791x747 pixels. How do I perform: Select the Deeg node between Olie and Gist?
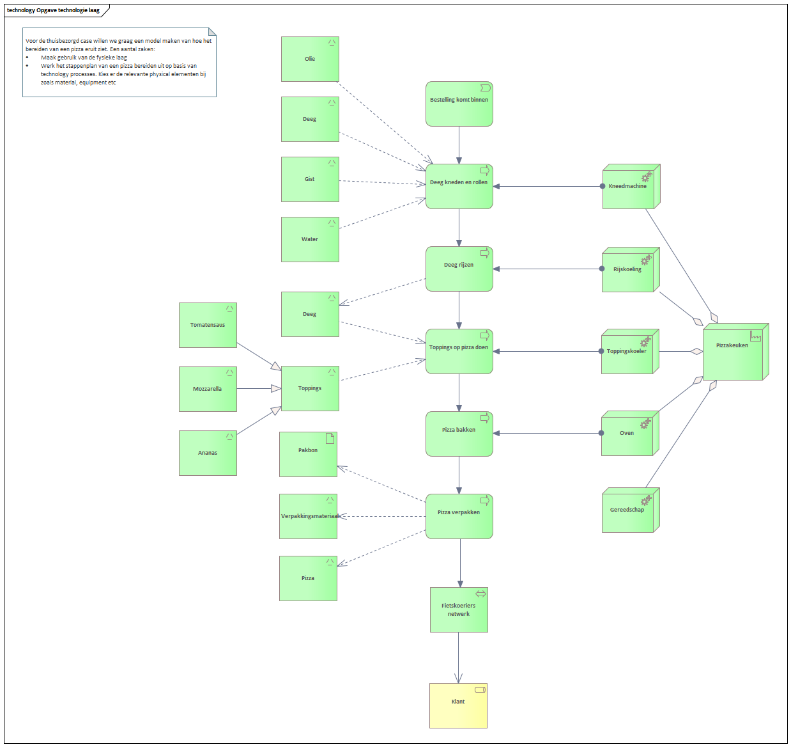(310, 119)
